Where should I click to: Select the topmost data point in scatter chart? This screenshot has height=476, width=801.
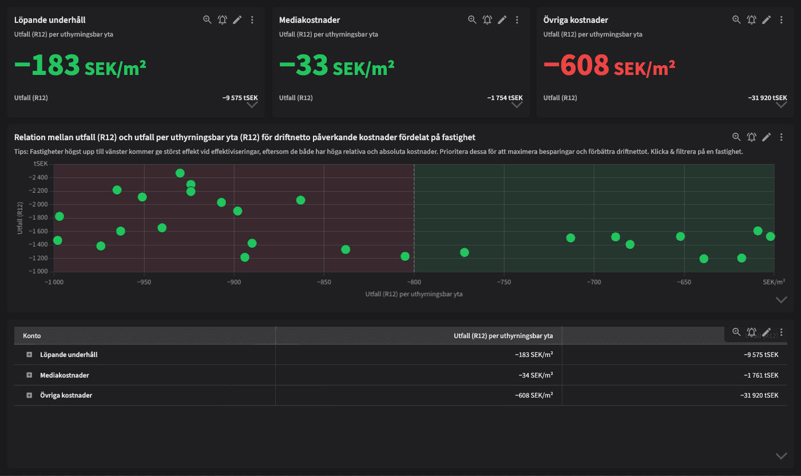pyautogui.click(x=180, y=173)
